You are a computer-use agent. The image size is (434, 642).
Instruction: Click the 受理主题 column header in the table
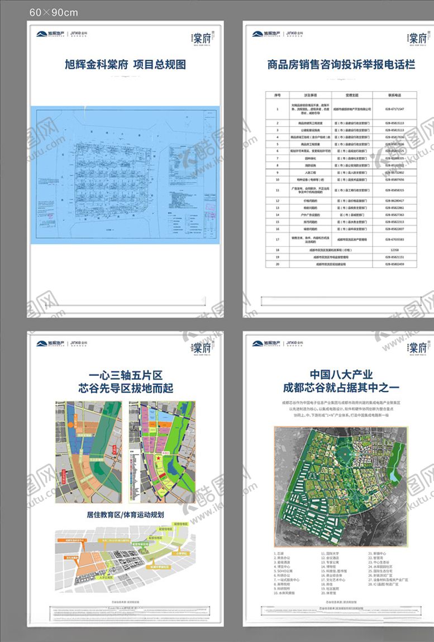(x=352, y=95)
